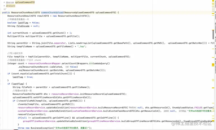The image size is (216, 130).
Task: Click lastFlag in the true assignment
Action: 18,77
